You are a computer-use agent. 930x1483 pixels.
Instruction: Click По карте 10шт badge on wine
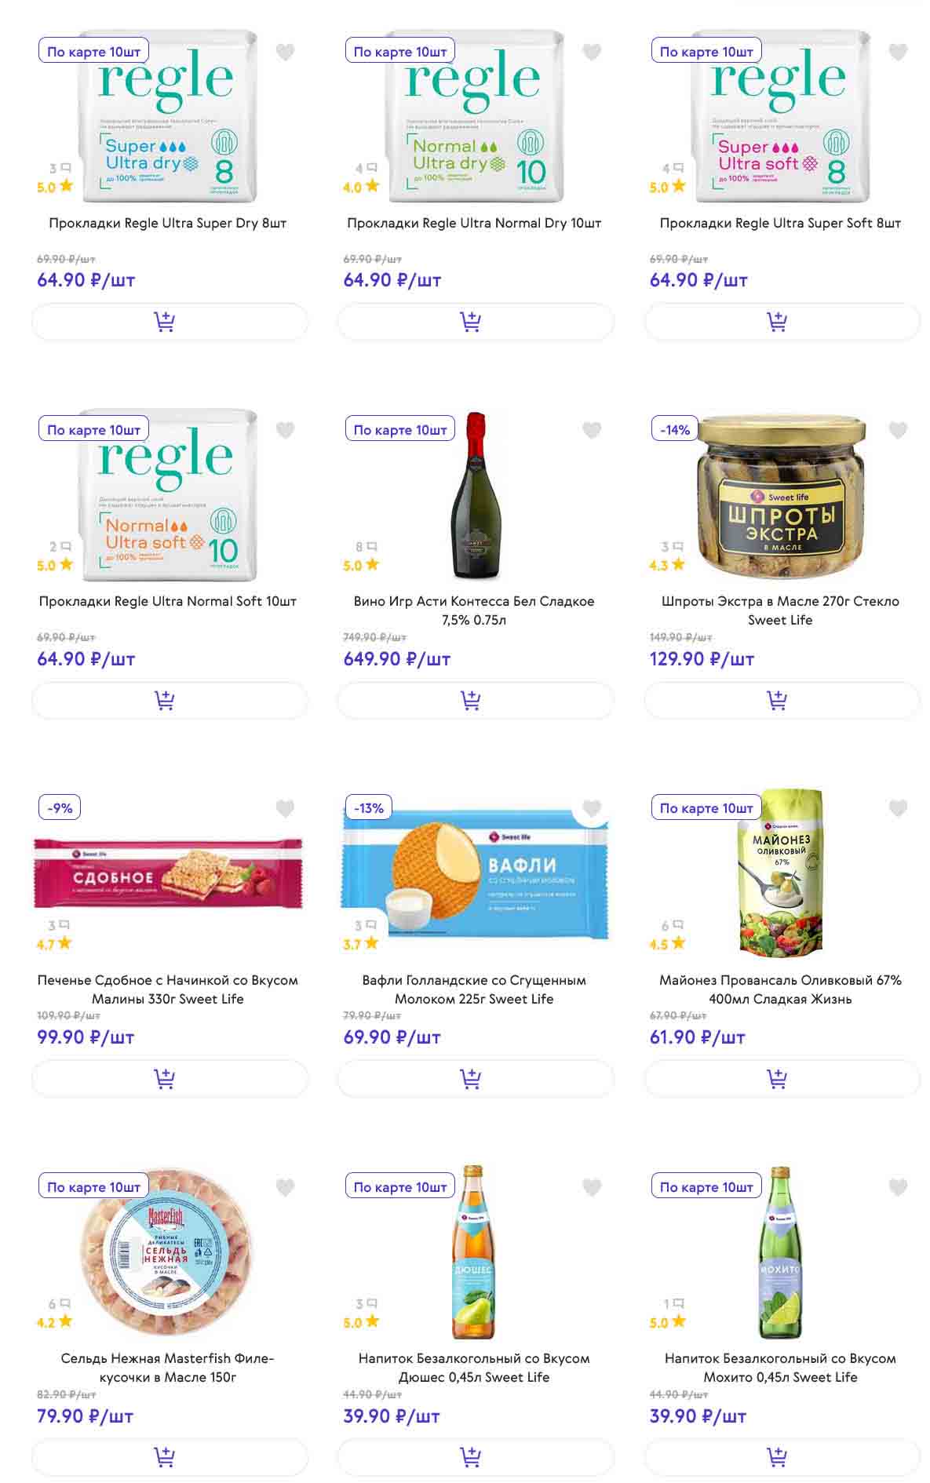click(400, 430)
